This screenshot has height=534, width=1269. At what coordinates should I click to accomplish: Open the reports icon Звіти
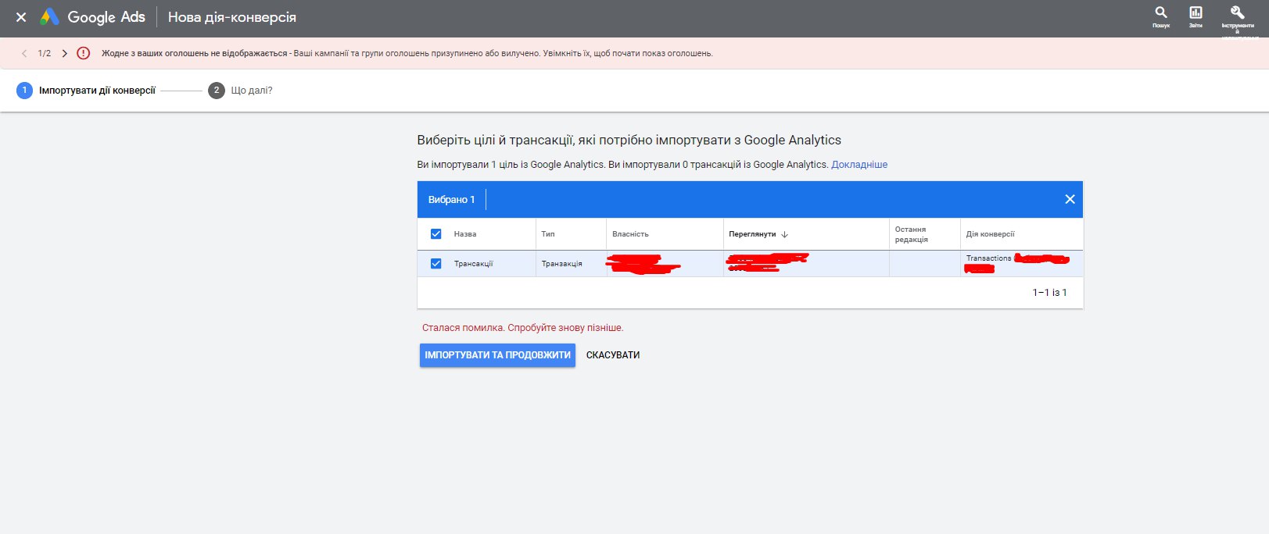coord(1196,16)
